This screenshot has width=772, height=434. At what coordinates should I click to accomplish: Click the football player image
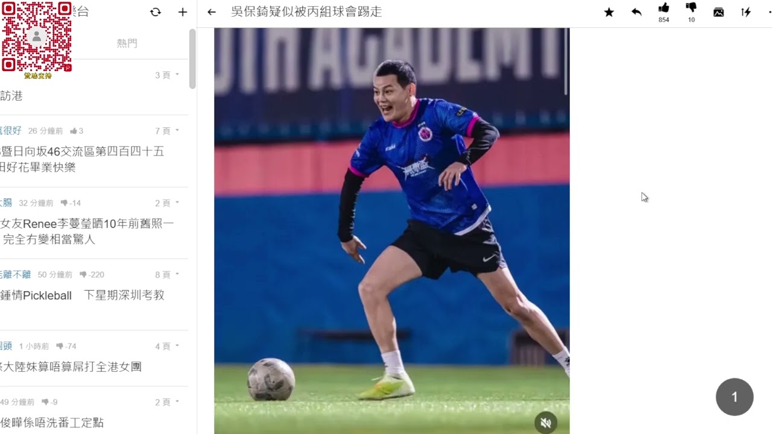392,231
